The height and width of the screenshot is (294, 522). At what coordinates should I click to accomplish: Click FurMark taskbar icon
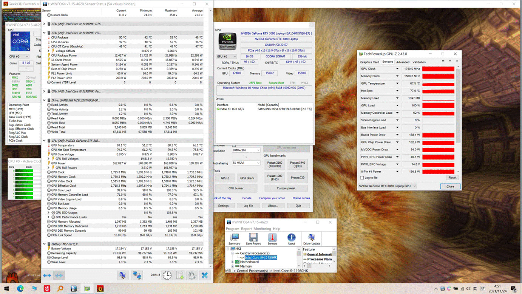tap(100, 289)
